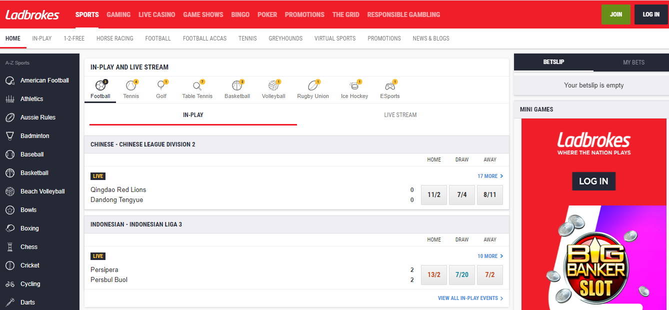Click Log In on the mini games banner
The height and width of the screenshot is (310, 669).
coord(593,181)
